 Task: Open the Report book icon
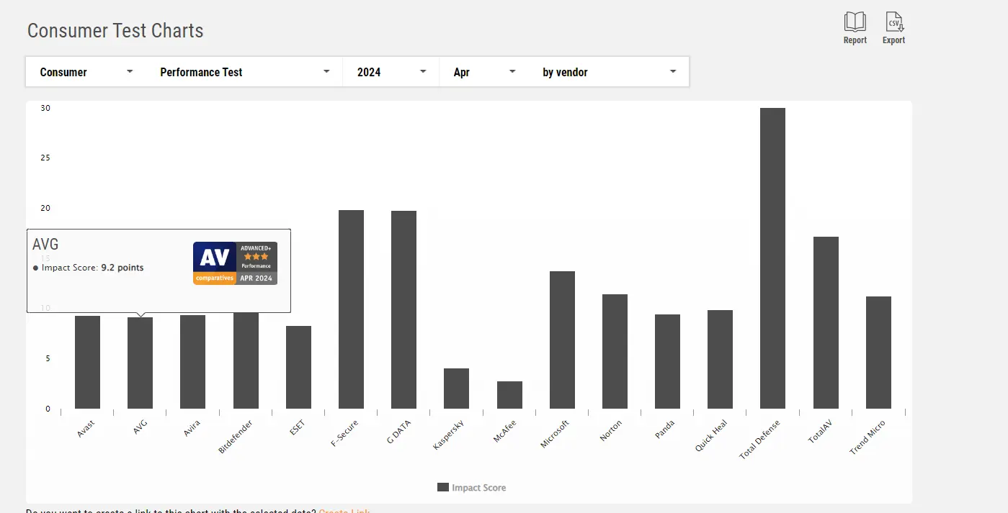pyautogui.click(x=855, y=22)
